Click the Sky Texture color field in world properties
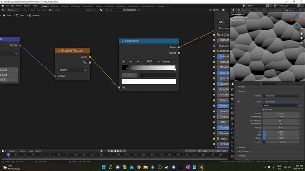 [x=281, y=102]
